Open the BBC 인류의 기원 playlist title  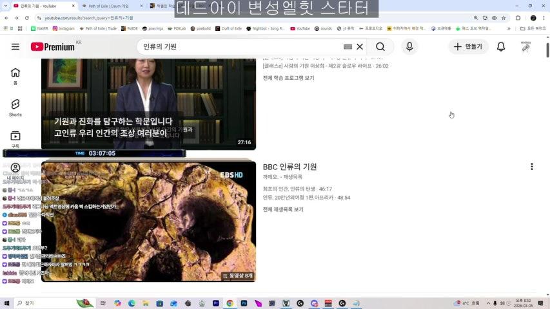point(290,167)
